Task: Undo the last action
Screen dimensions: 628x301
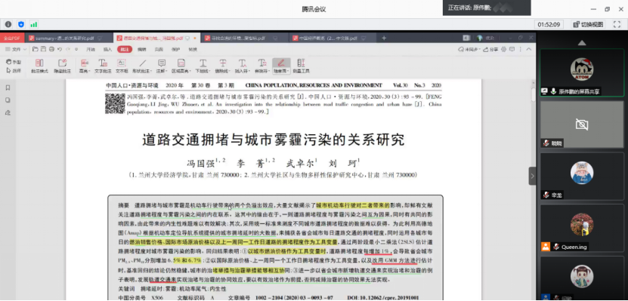Action: coord(59,49)
